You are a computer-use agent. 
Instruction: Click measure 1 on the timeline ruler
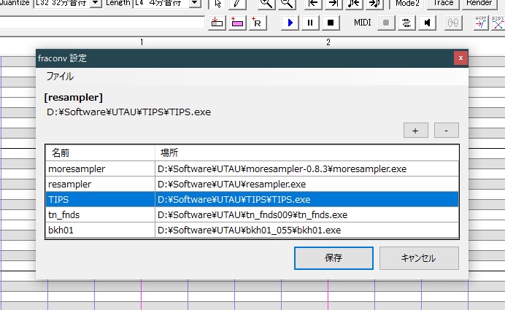pyautogui.click(x=142, y=42)
